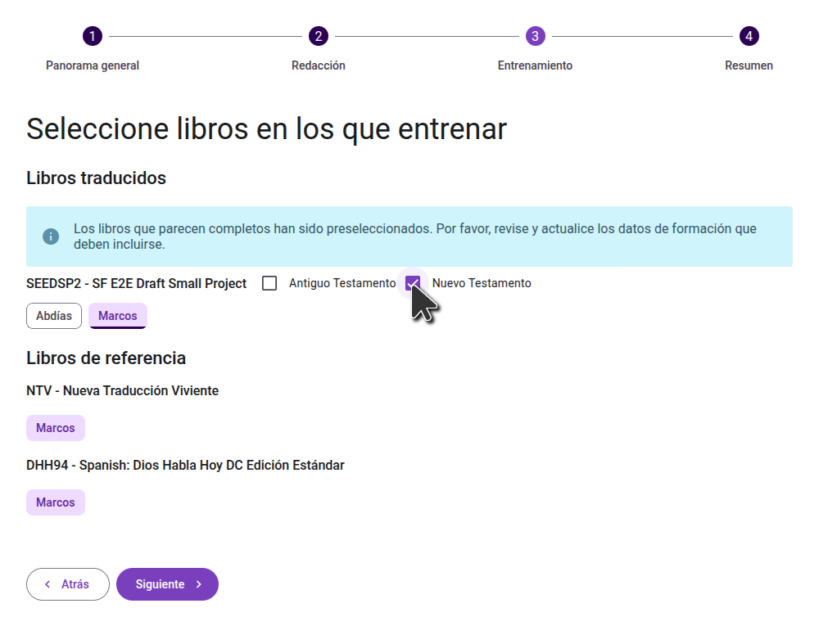Click the left chevron in Atrás button
The width and height of the screenshot is (819, 635).
[48, 584]
